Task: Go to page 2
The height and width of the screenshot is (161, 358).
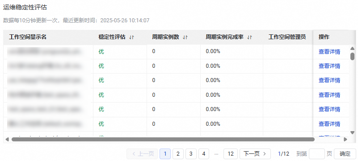Action: 178,154
